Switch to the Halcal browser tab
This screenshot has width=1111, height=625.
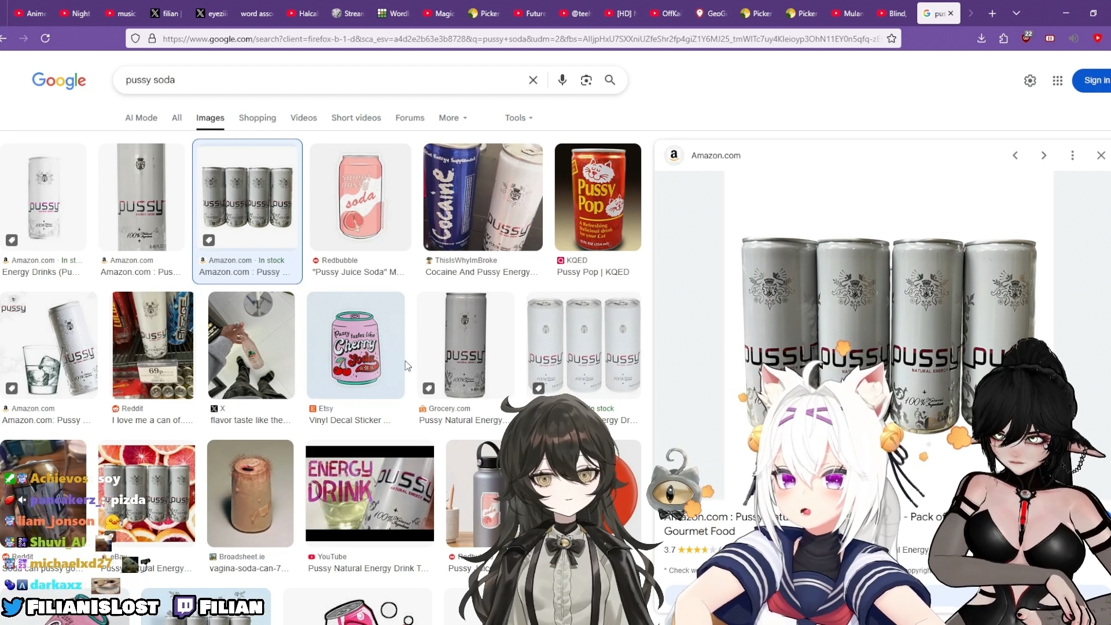coord(302,13)
